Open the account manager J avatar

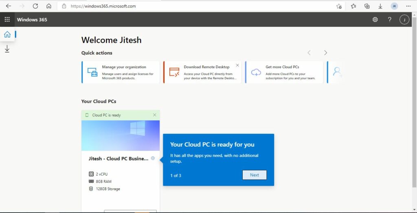(x=404, y=20)
